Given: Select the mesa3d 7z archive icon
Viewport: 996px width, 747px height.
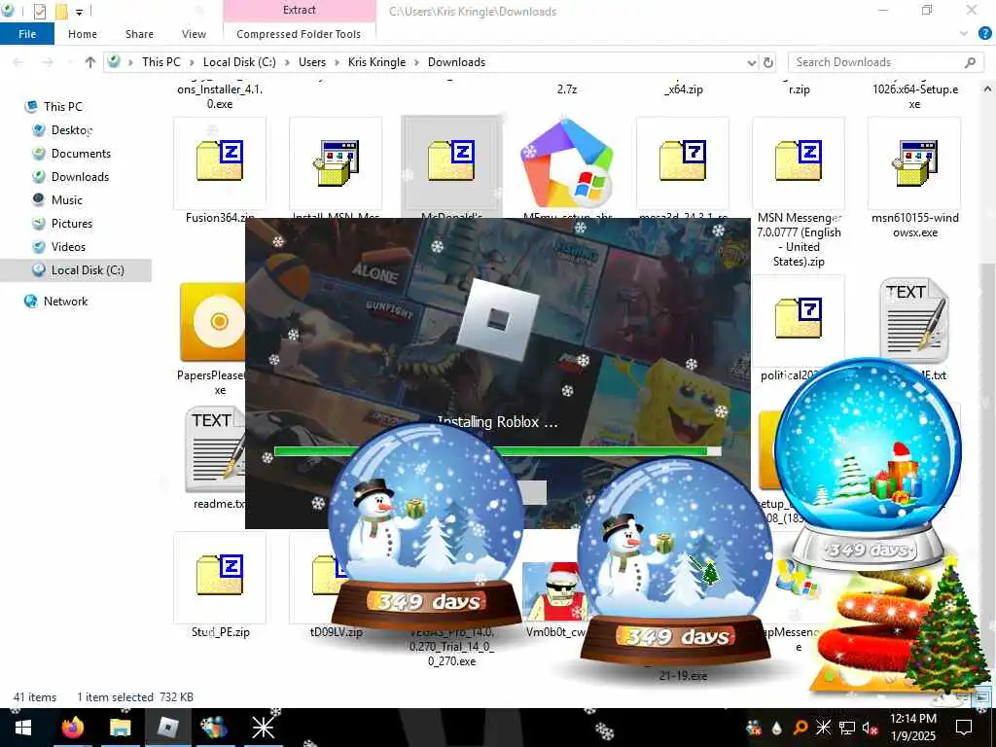Looking at the screenshot, I should (x=683, y=161).
